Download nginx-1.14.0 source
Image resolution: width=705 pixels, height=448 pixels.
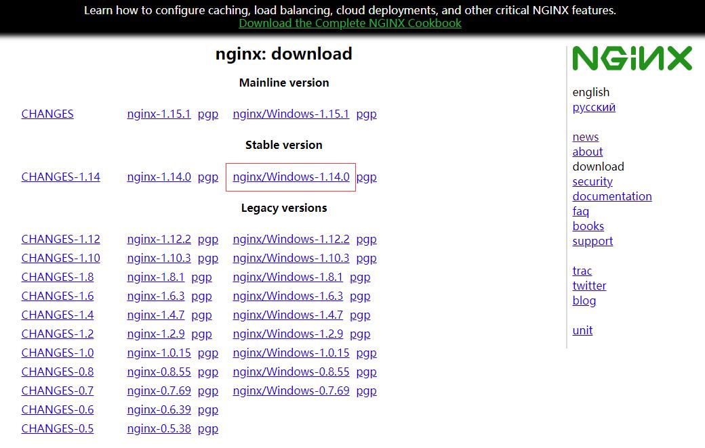(x=159, y=177)
